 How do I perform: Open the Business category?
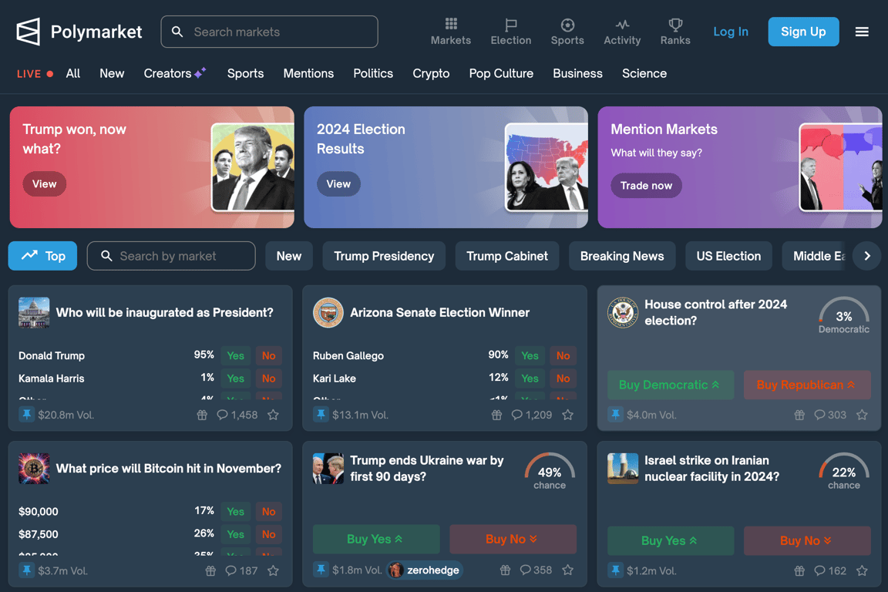coord(577,74)
